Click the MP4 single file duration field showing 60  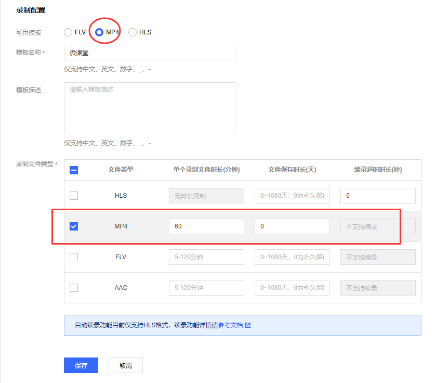pos(207,226)
